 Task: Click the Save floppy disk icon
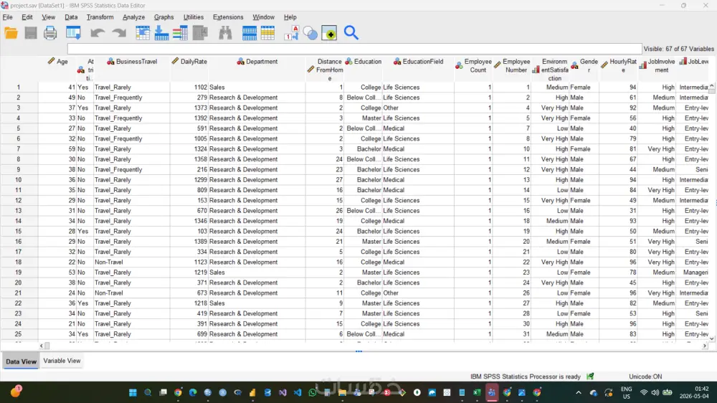click(31, 33)
